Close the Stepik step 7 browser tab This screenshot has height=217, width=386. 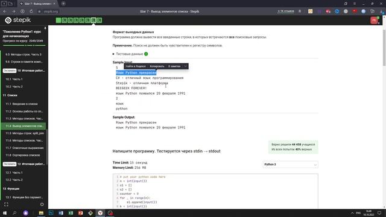54,4
